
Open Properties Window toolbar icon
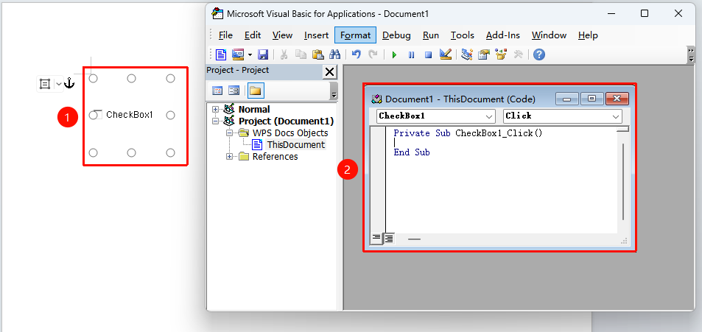[x=483, y=54]
